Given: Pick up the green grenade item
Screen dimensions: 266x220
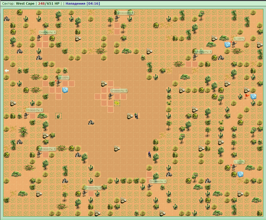Looking at the screenshot, I should coord(58,116).
